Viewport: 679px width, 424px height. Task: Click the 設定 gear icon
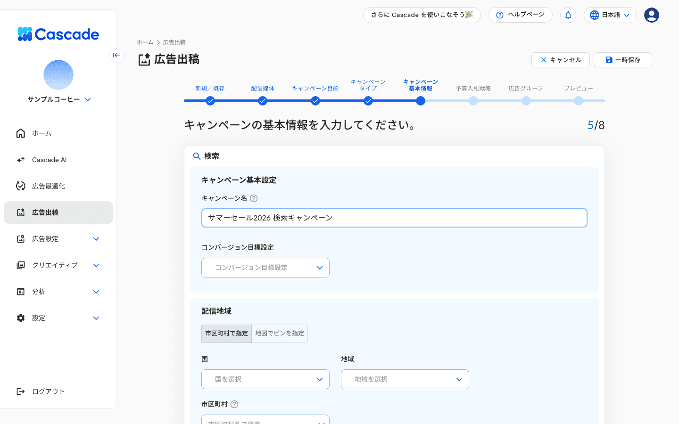(21, 318)
